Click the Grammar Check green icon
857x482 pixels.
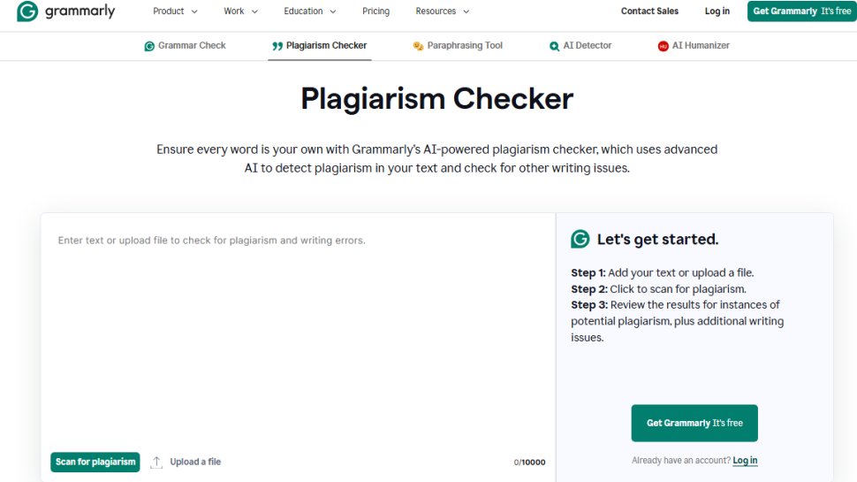(149, 46)
